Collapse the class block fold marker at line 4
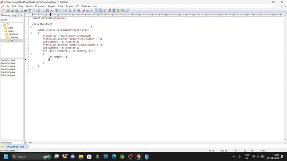 point(31,27)
